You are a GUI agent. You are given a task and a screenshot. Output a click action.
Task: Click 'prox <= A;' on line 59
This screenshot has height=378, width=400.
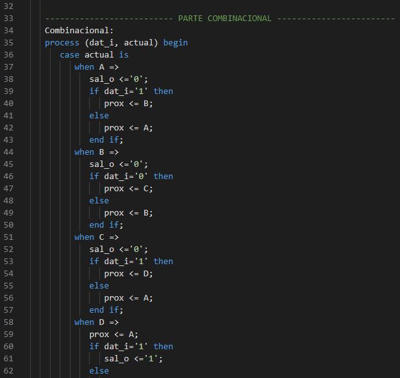(113, 335)
